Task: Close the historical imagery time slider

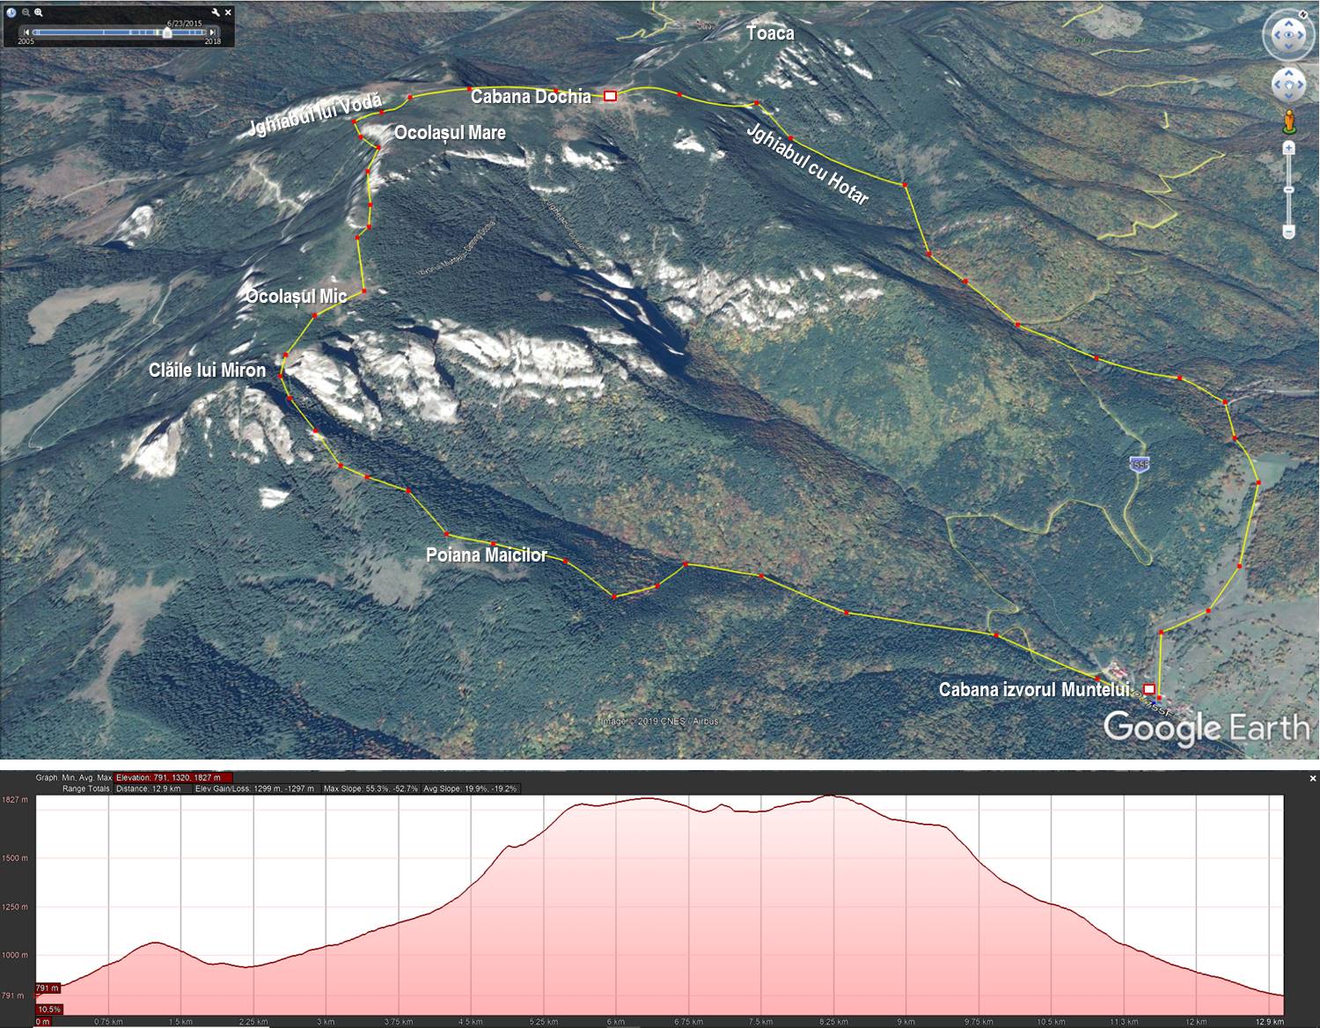Action: pyautogui.click(x=229, y=12)
